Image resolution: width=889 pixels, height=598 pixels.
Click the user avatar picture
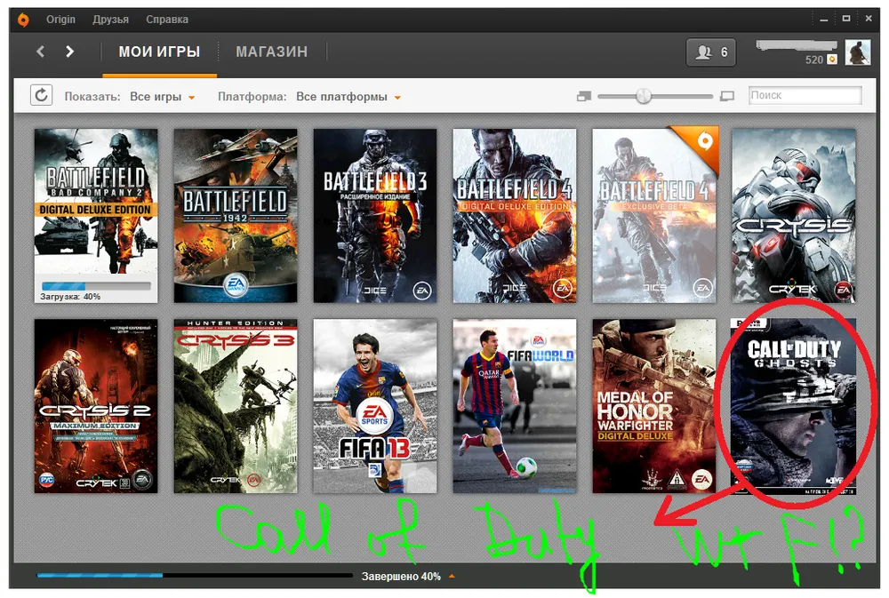(857, 52)
